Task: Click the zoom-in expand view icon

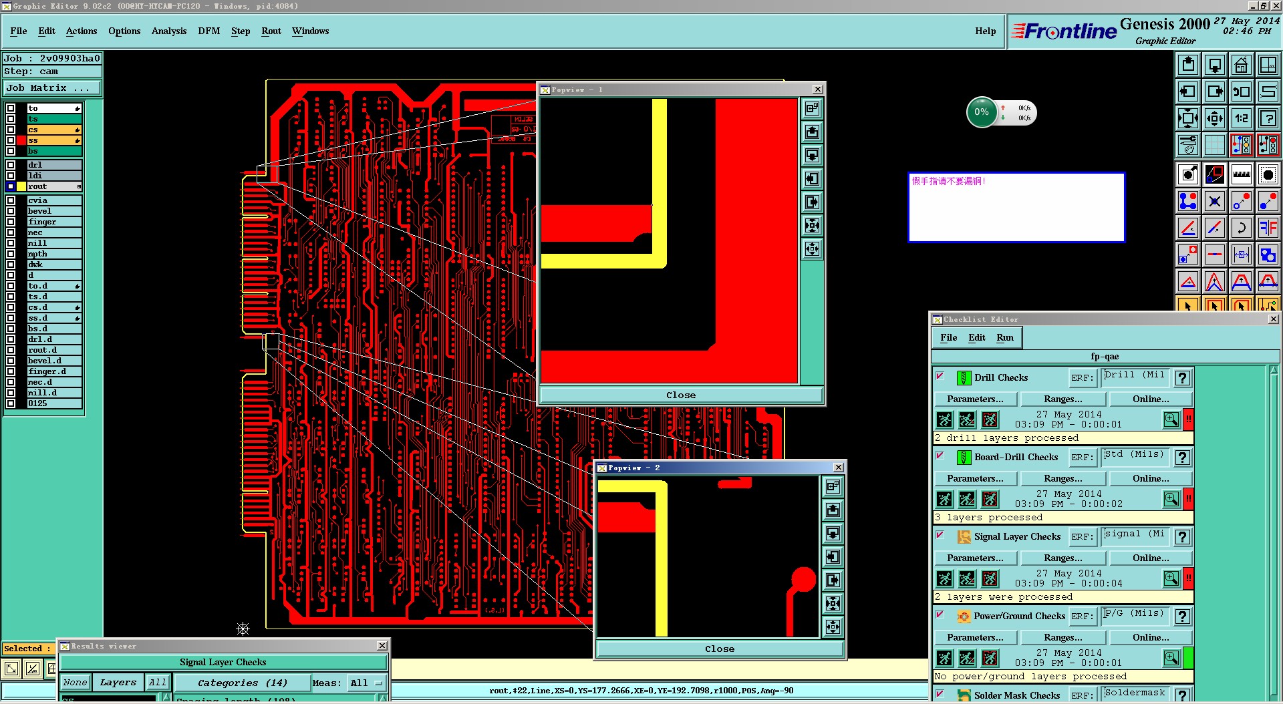Action: coord(1188,118)
